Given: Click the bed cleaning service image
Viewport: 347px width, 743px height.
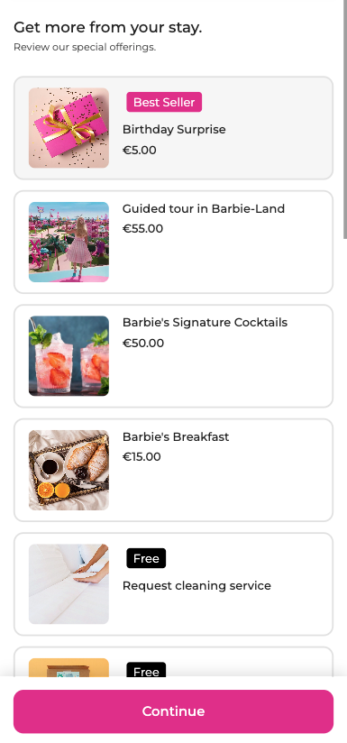Looking at the screenshot, I should coord(68,583).
